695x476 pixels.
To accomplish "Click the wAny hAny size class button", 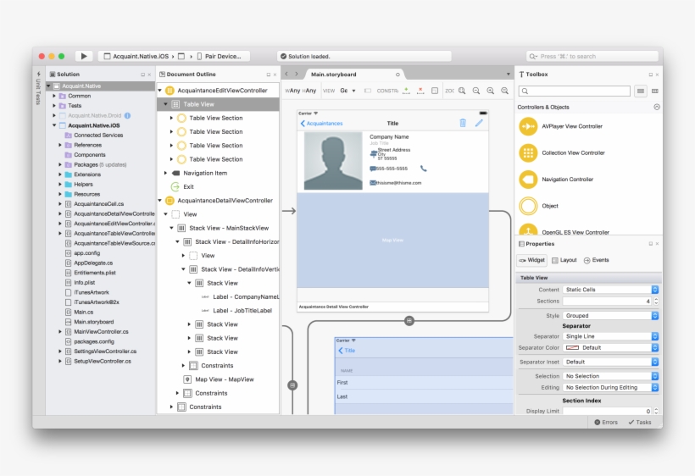I will click(300, 91).
